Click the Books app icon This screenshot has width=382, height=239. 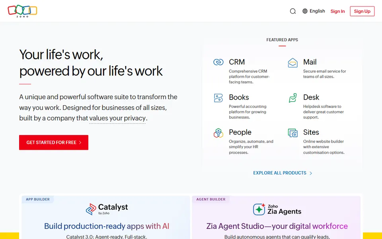(x=218, y=98)
